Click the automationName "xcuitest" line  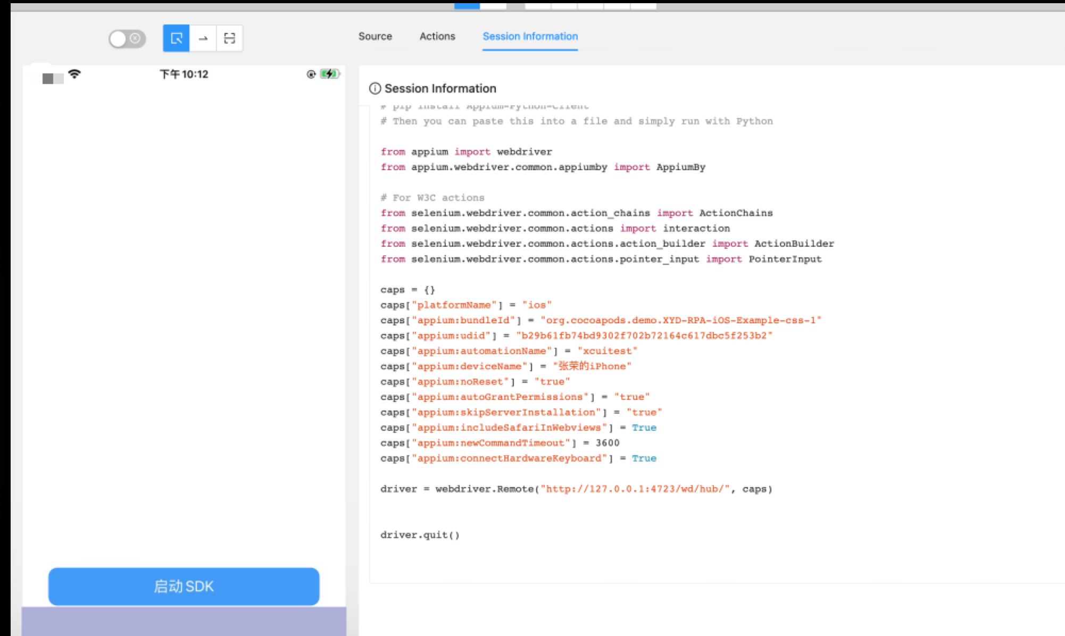click(509, 351)
